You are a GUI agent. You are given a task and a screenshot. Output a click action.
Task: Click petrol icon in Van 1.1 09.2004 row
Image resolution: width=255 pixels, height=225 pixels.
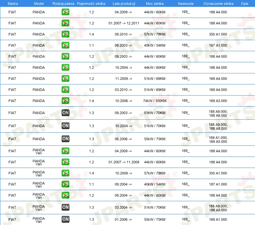65,184
